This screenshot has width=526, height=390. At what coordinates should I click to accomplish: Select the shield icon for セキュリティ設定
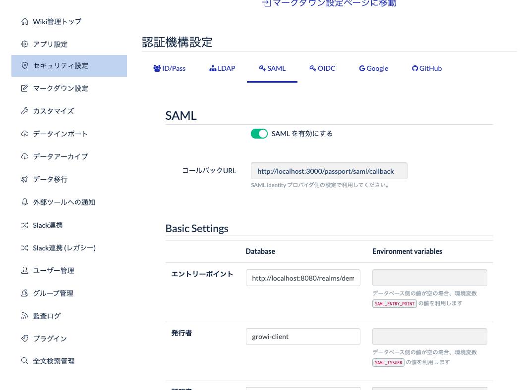coord(24,65)
